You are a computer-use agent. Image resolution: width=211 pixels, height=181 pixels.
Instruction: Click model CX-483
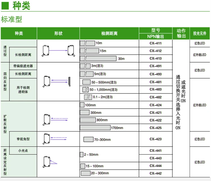pyautogui.click(x=155, y=90)
